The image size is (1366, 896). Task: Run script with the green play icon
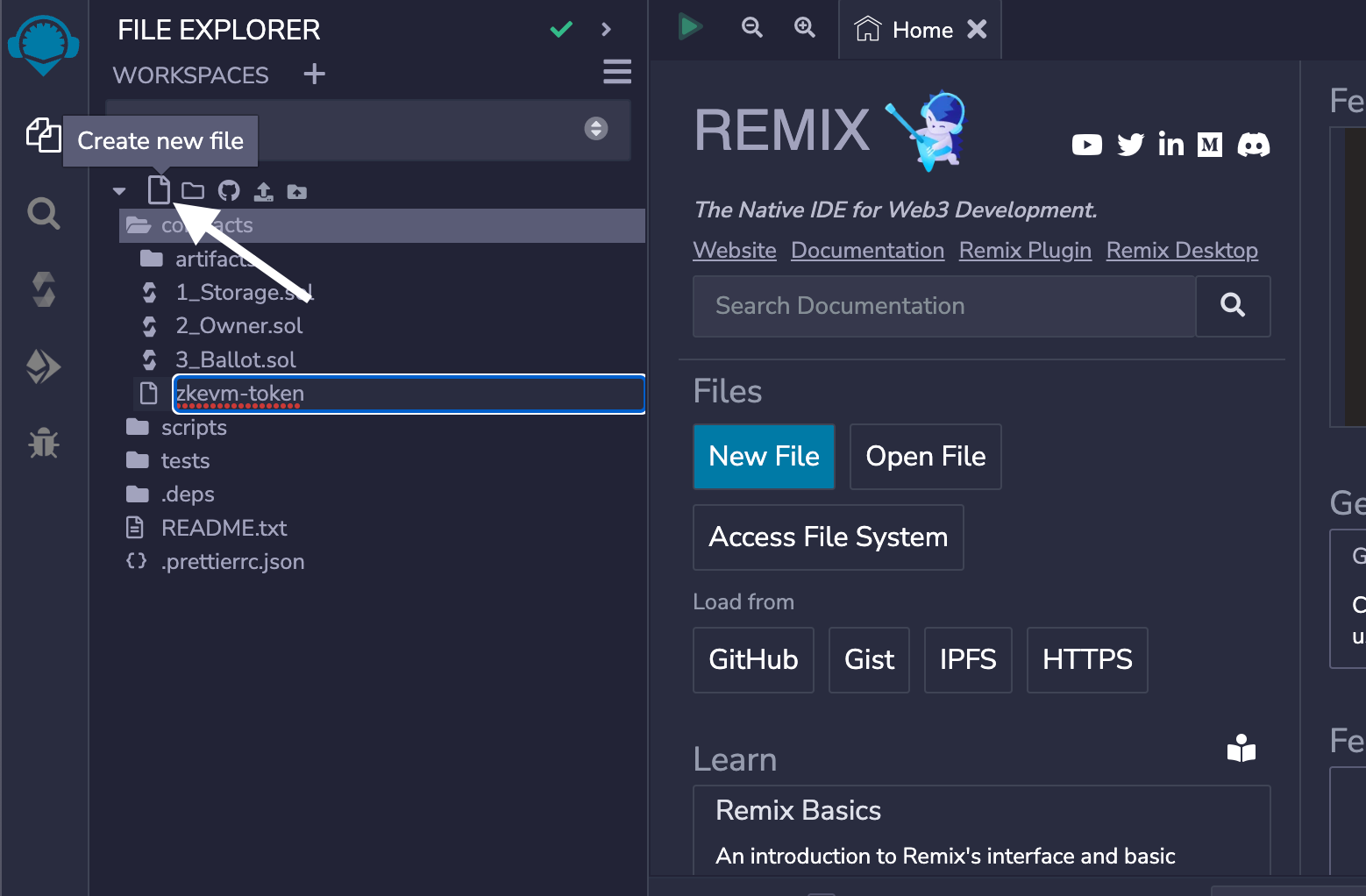coord(690,26)
